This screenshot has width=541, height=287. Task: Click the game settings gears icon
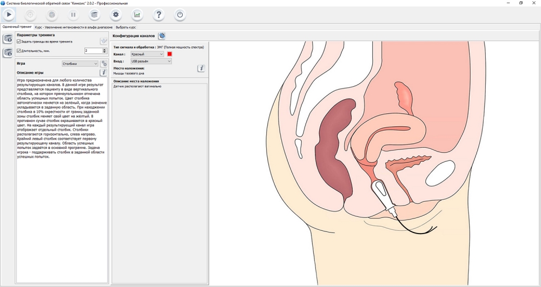[104, 64]
